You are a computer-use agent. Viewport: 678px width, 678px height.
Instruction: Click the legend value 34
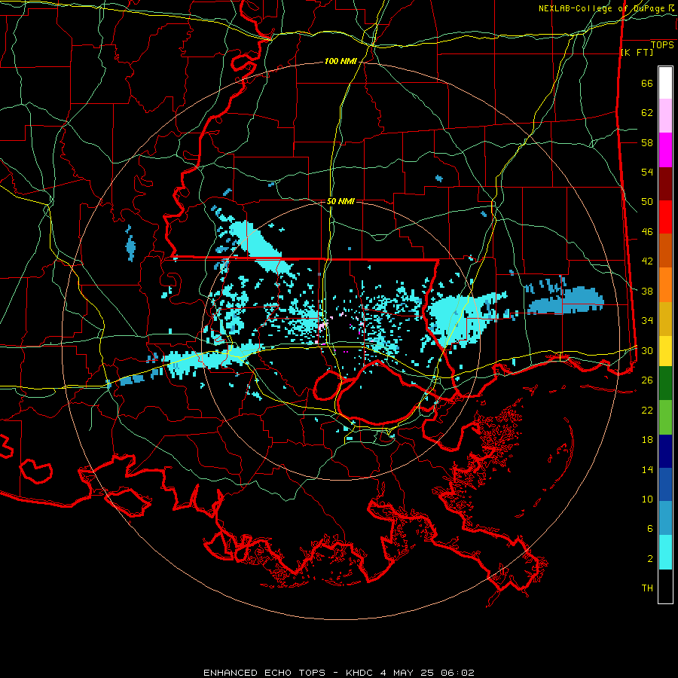tap(647, 320)
